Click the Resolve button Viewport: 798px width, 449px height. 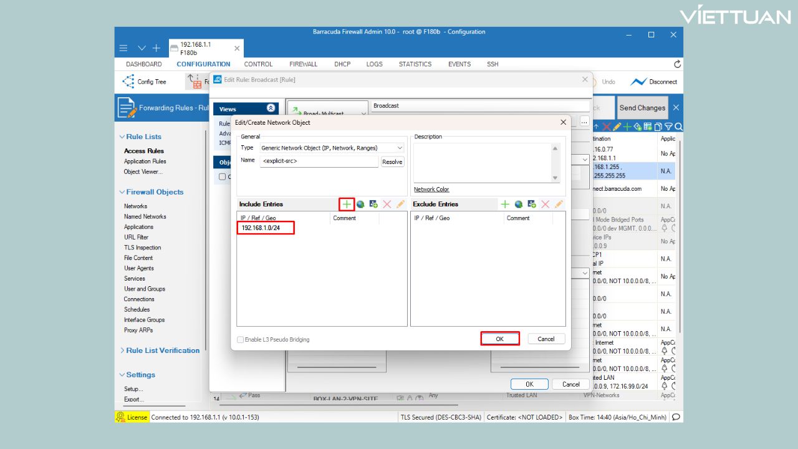coord(392,162)
